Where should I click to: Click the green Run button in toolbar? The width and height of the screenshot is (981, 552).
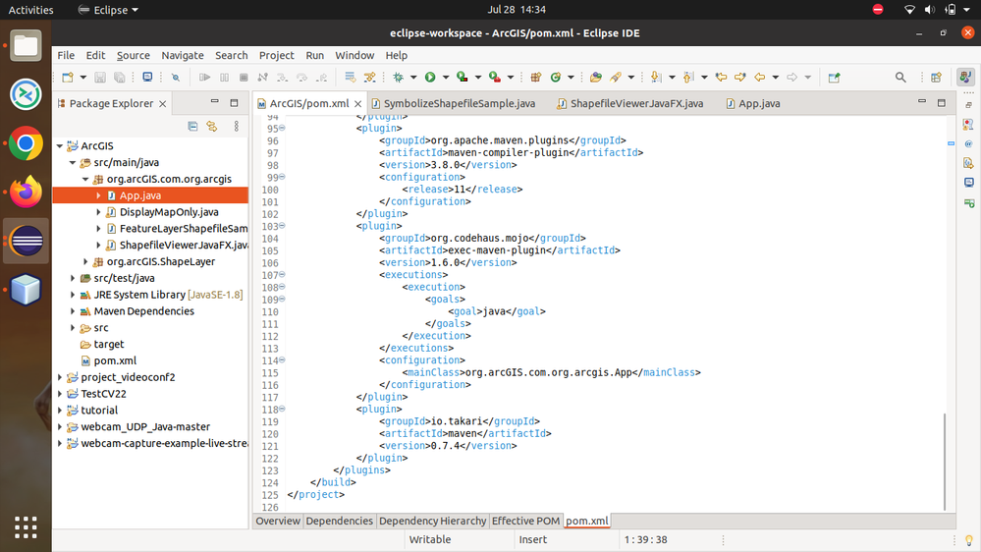coord(429,78)
